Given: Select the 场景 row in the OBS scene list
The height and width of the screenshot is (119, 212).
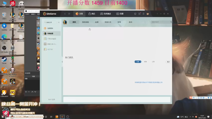Looking at the screenshot, I should (x=32, y=79).
